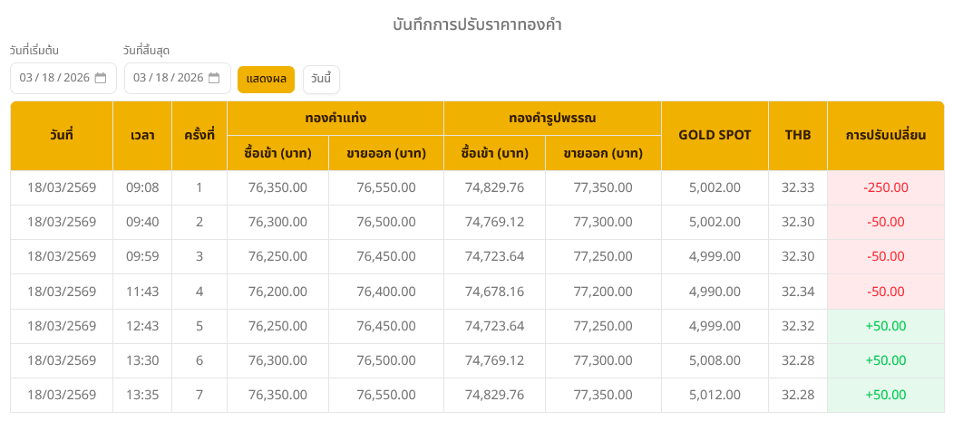Click the ทองคำแท่ง group header
953x421 pixels.
coord(335,118)
